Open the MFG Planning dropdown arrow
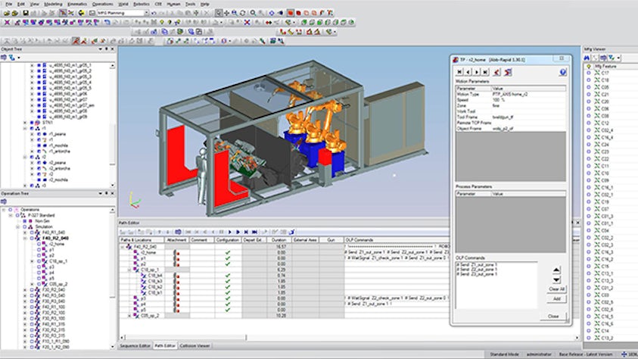Image resolution: width=638 pixels, height=359 pixels. (146, 13)
